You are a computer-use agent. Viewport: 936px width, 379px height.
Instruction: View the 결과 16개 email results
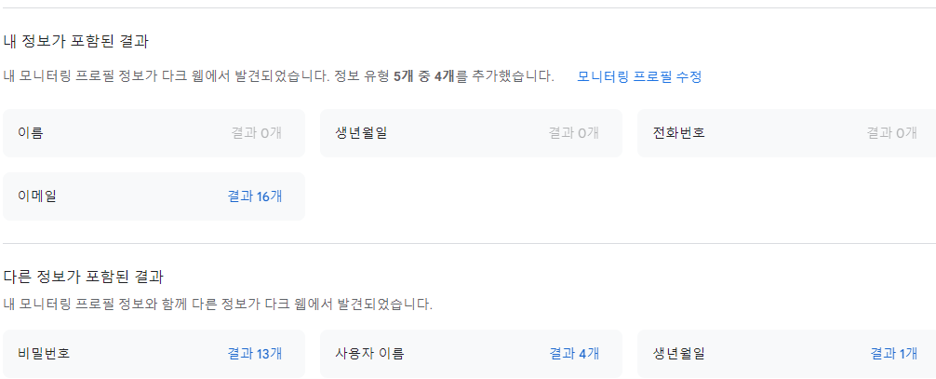(255, 196)
